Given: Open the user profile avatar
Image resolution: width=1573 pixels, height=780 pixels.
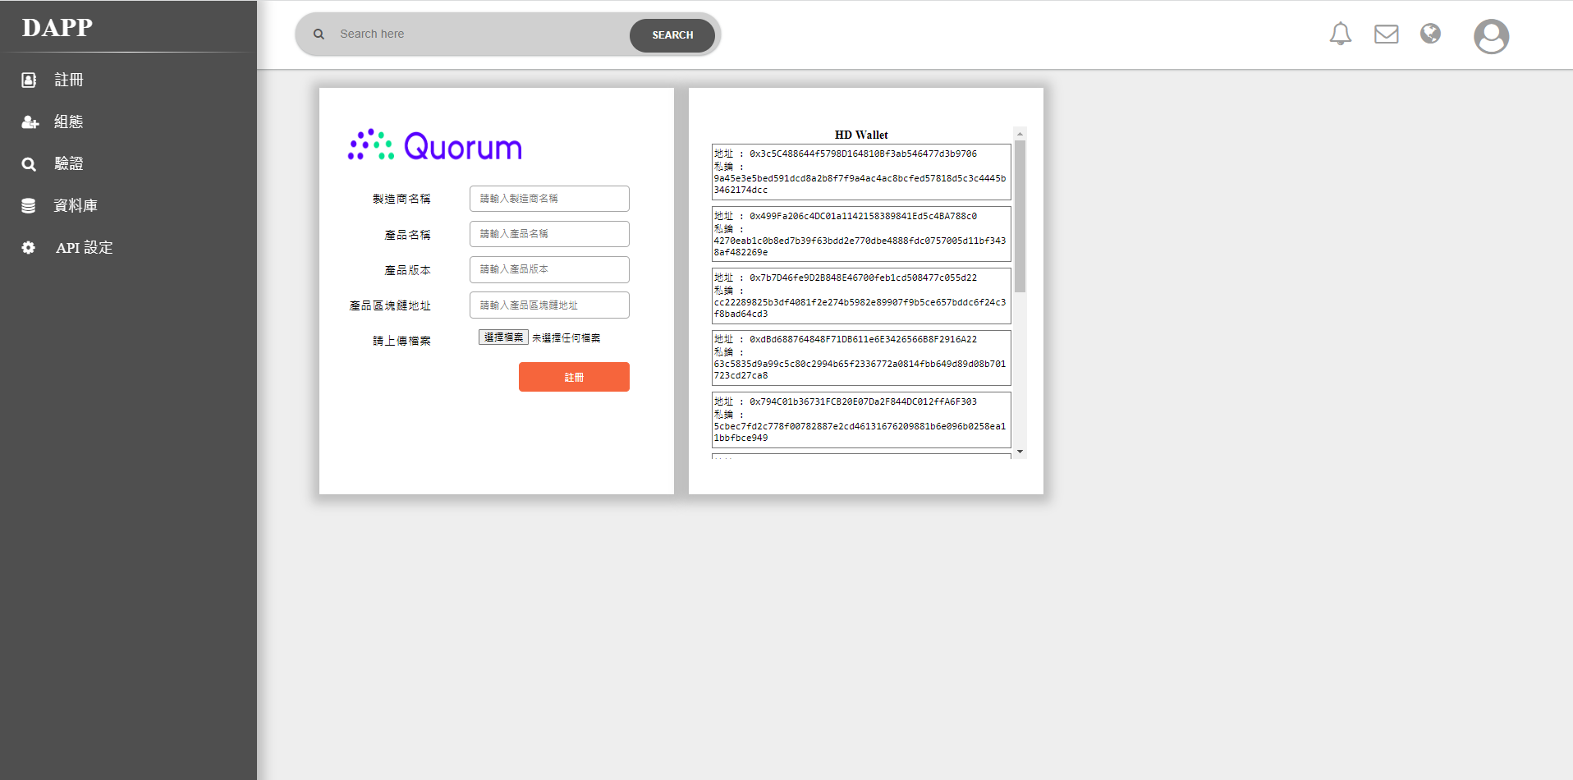Looking at the screenshot, I should [x=1490, y=36].
